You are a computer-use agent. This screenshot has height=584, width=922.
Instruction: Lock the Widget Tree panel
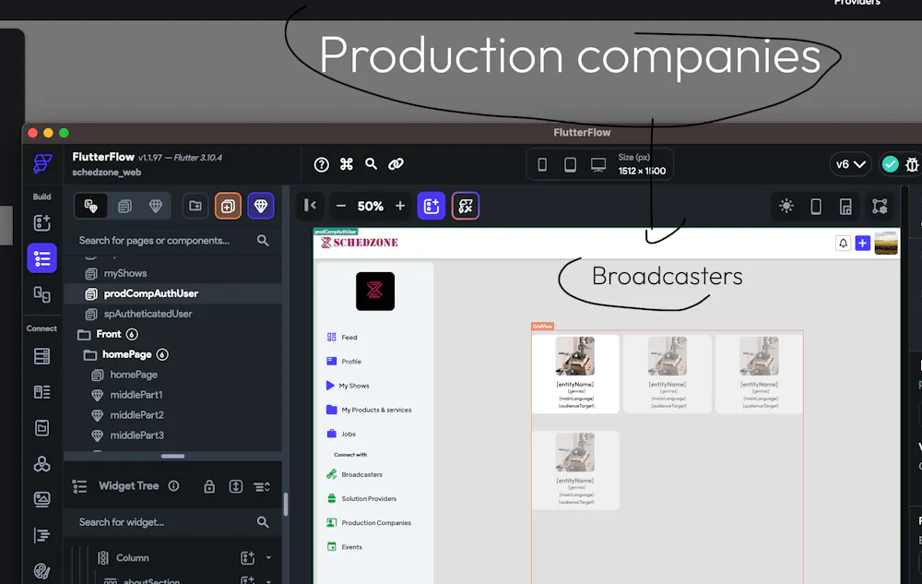pos(209,485)
